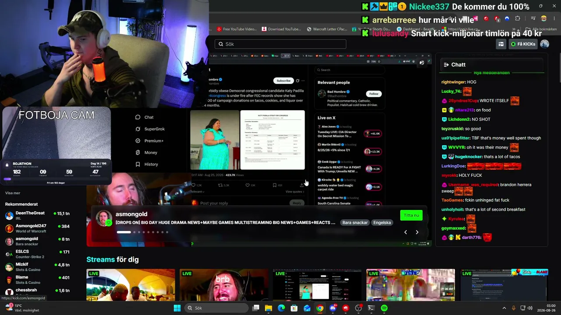The height and width of the screenshot is (315, 561).
Task: Open the Windows Start menu
Action: coord(177,308)
